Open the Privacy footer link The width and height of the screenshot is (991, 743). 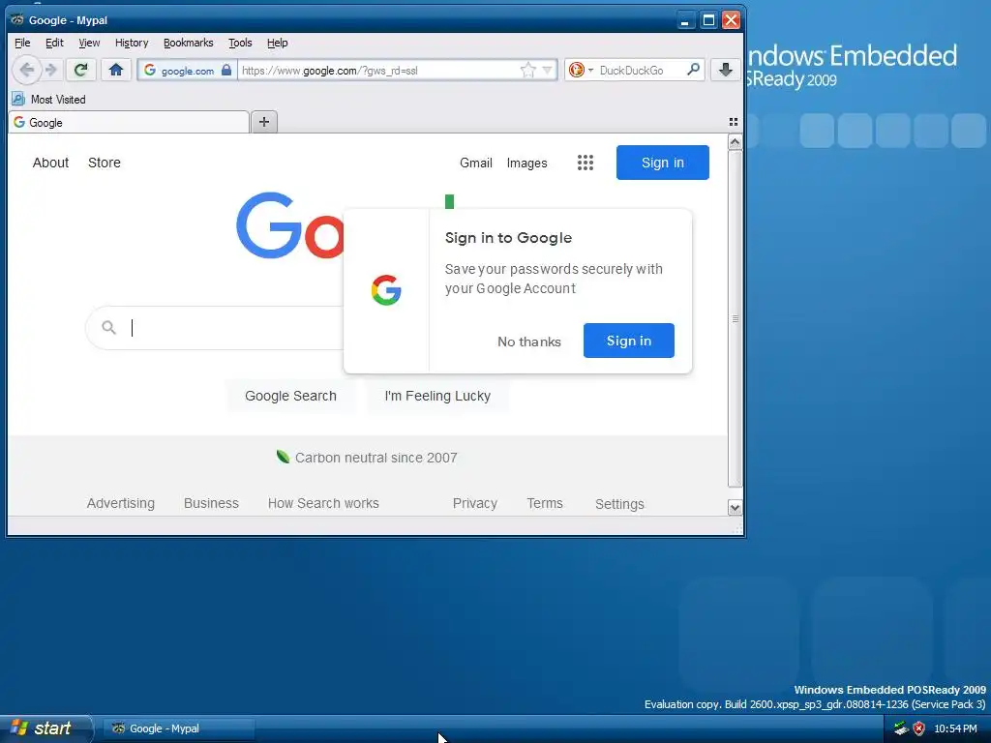pyautogui.click(x=475, y=503)
